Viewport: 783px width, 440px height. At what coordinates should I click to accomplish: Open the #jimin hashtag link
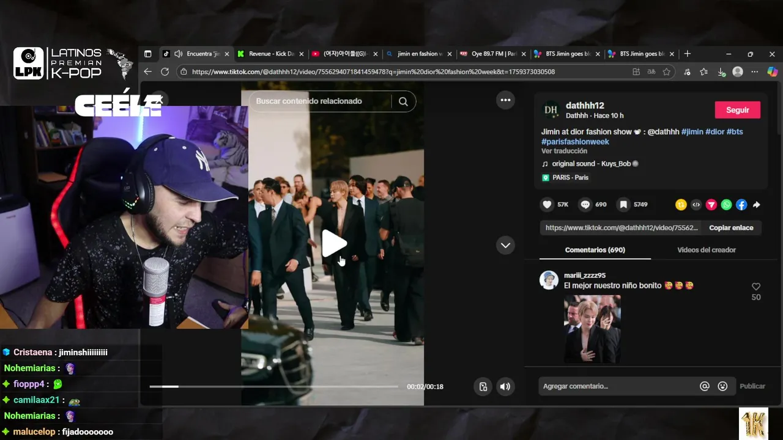[x=692, y=132]
